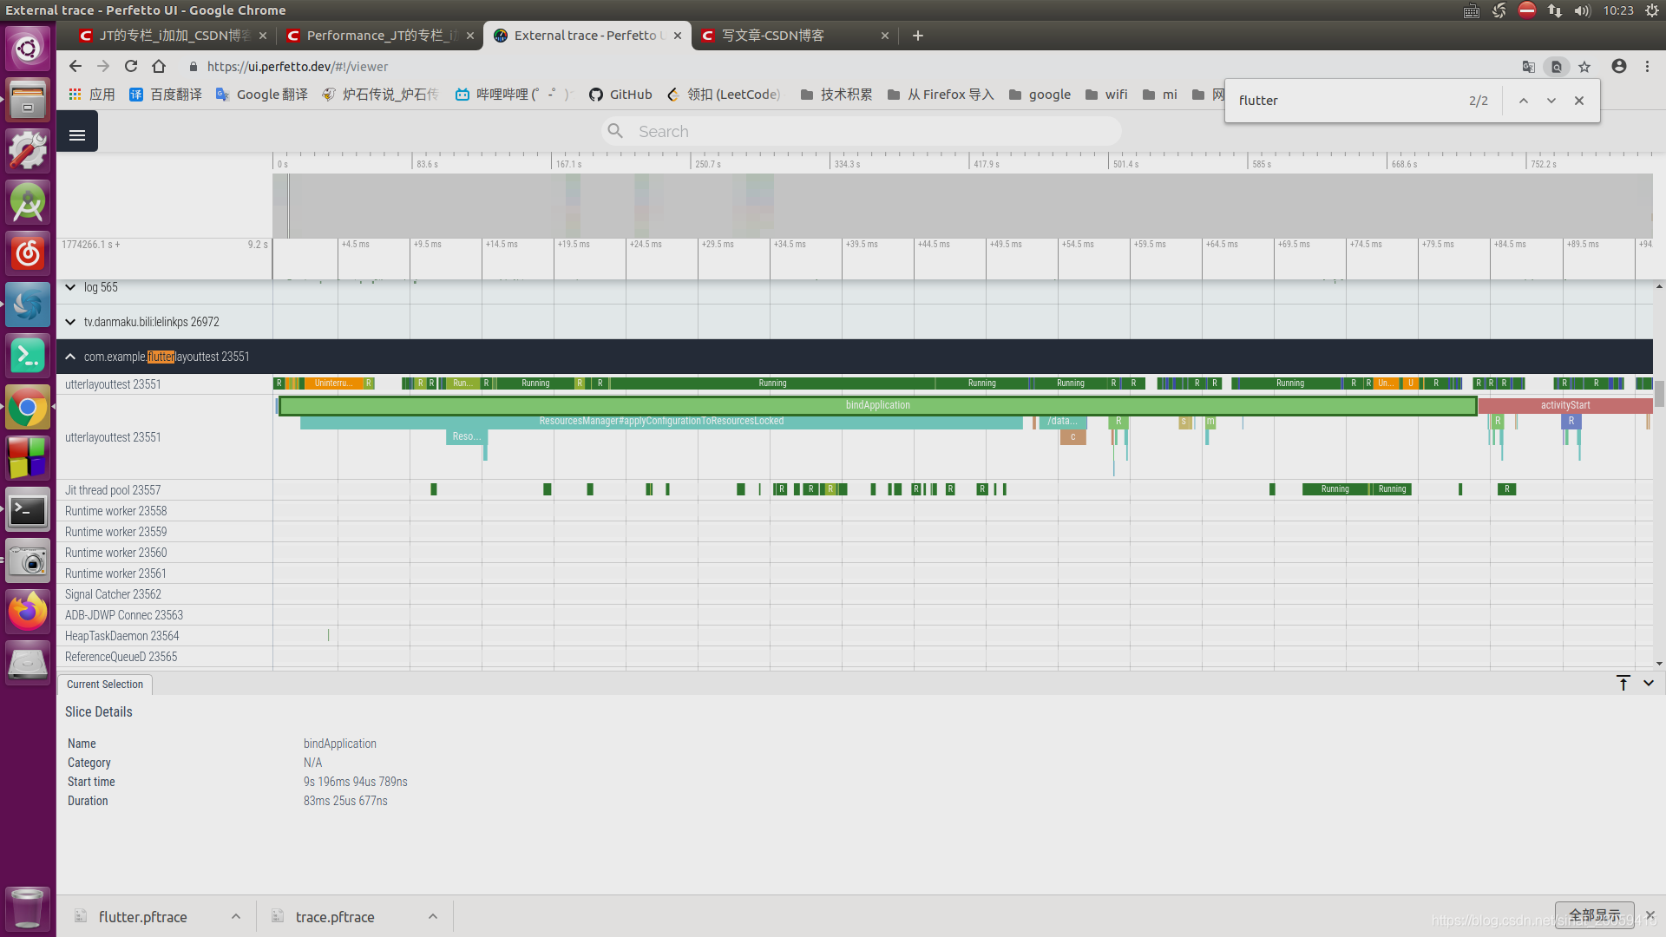Collapse com.example.flutterlayouttest 23551 process group
Image resolution: width=1666 pixels, height=937 pixels.
[x=70, y=357]
